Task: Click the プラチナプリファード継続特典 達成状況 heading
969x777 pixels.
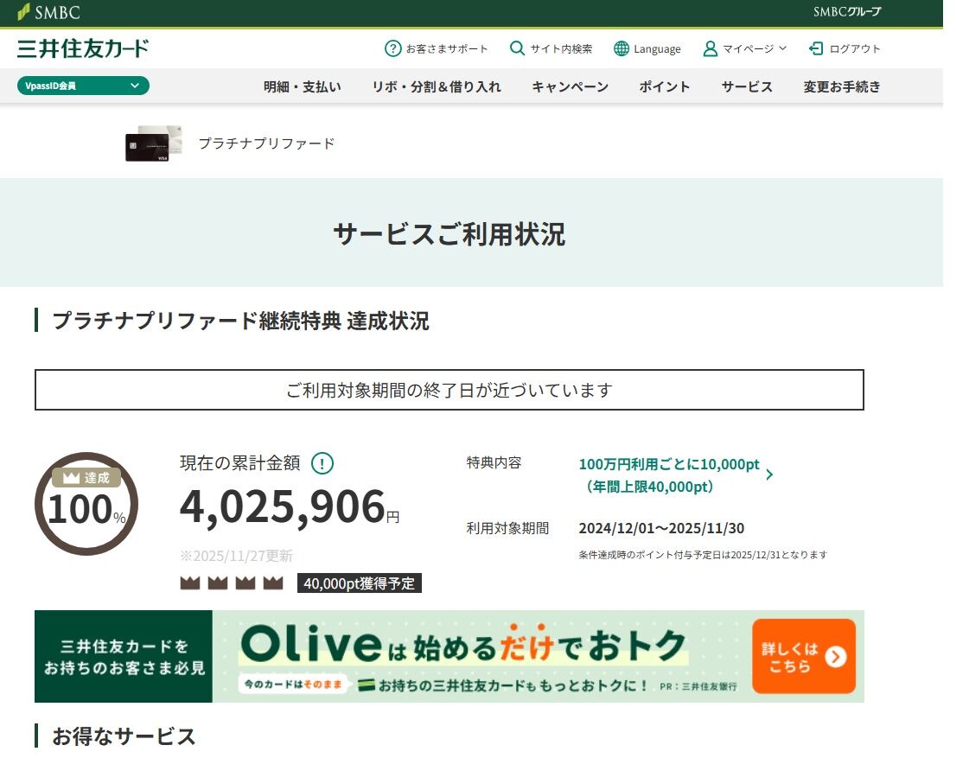Action: (x=241, y=321)
